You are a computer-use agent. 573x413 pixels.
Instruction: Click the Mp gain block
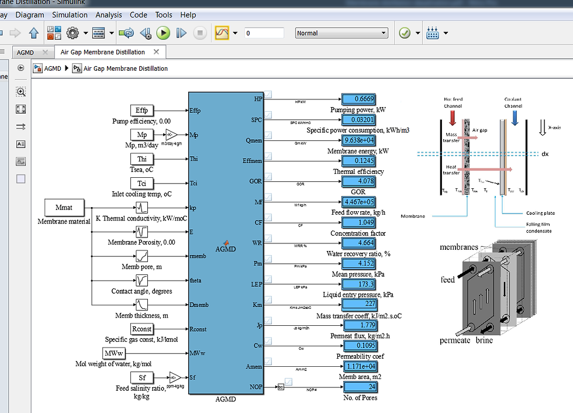click(171, 135)
